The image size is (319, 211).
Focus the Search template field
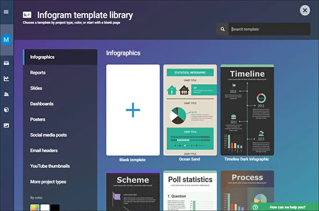pyautogui.click(x=269, y=29)
